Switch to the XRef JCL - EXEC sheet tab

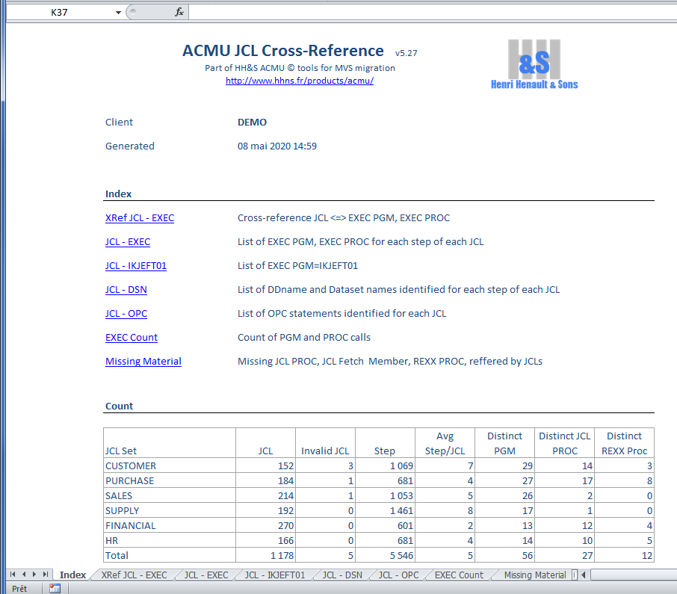pyautogui.click(x=134, y=575)
